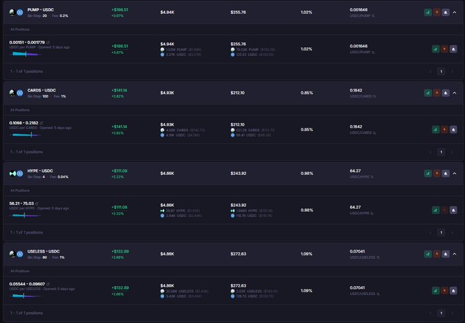Image resolution: width=465 pixels, height=323 pixels.
Task: Click green chart icon in 56.21 - 75.03 position row
Action: coord(436,210)
